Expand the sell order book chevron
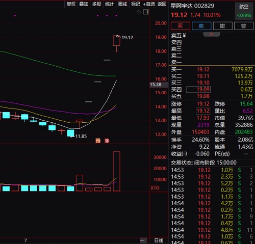 click(x=212, y=34)
